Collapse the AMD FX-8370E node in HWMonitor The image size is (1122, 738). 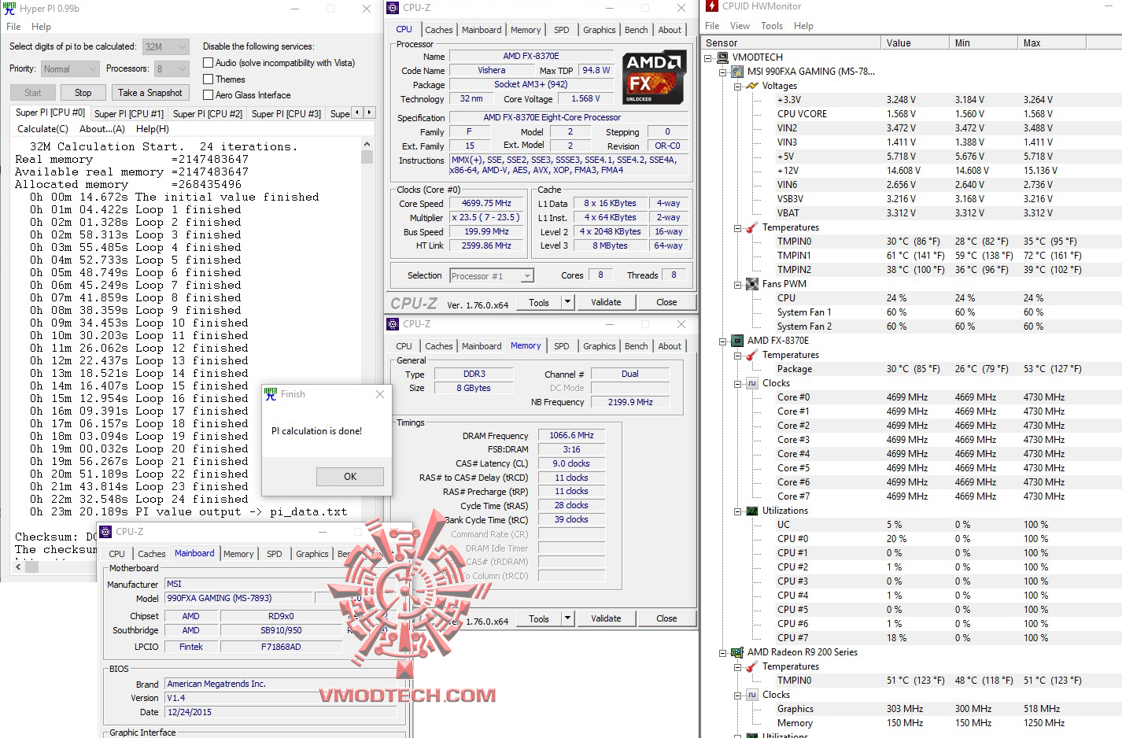[x=723, y=341]
